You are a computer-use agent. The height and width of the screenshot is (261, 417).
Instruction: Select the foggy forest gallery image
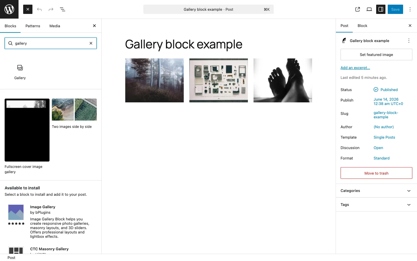coord(154,80)
